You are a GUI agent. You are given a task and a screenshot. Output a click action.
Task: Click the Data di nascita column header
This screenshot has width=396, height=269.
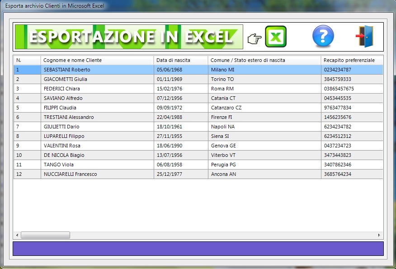(181, 60)
